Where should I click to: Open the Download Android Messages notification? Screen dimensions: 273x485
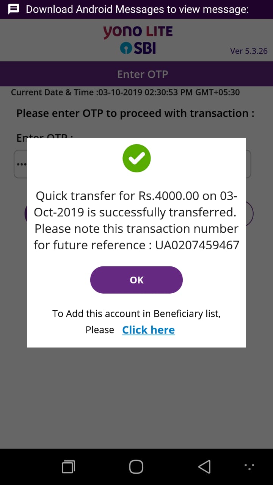[136, 9]
